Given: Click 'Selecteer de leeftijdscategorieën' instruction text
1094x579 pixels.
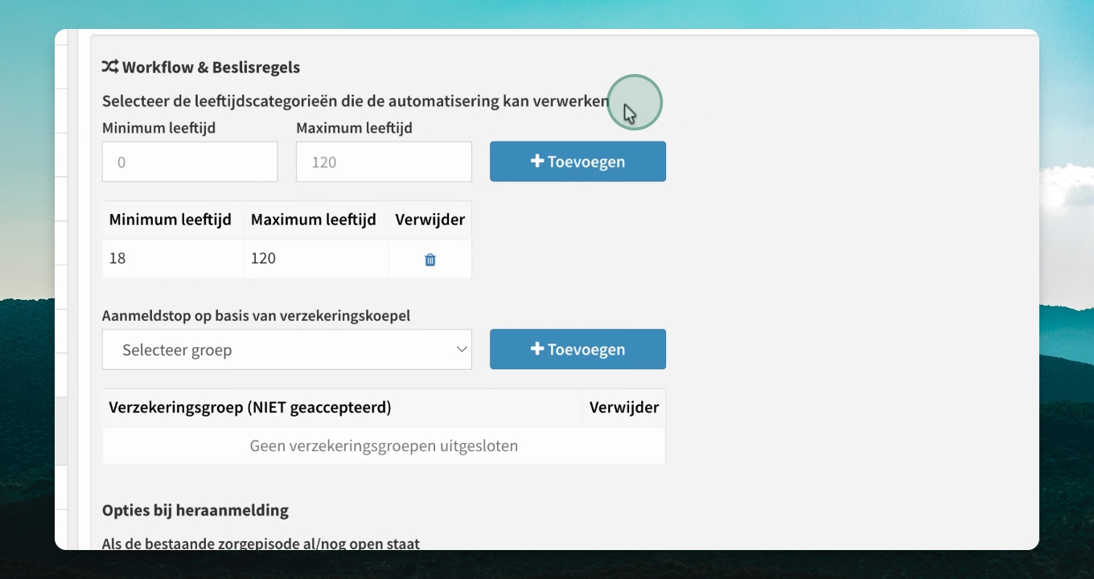Looking at the screenshot, I should pyautogui.click(x=356, y=101).
